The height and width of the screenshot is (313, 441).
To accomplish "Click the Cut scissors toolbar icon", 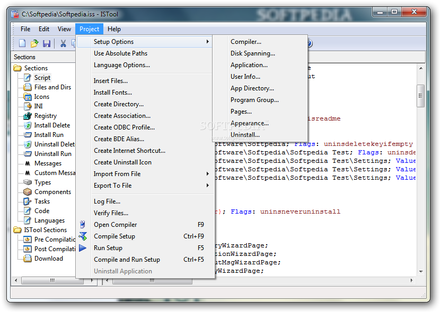I will 63,43.
